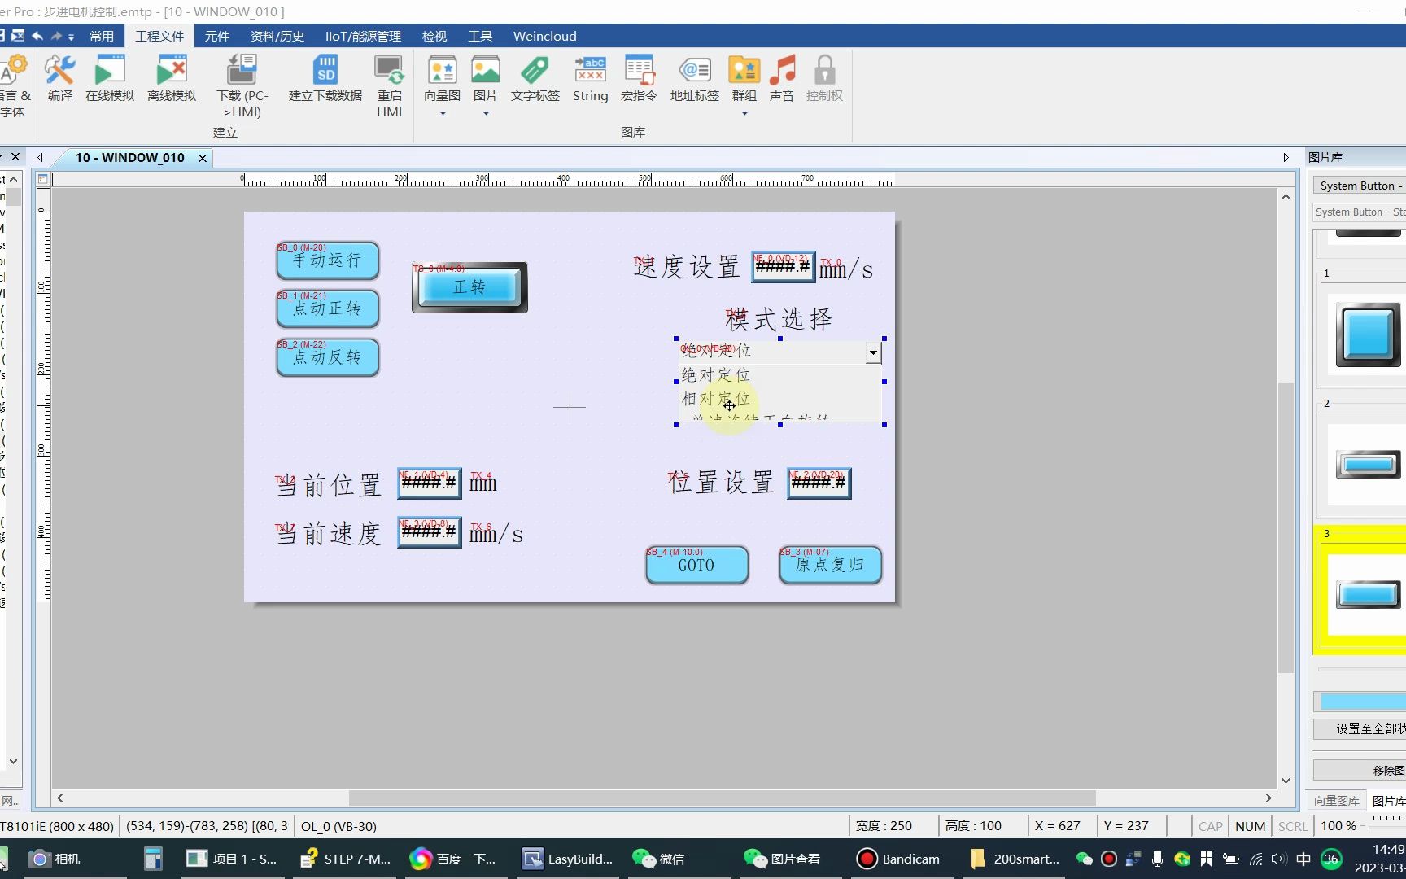This screenshot has width=1406, height=879.
Task: Click the 群组 group library icon
Action: (744, 71)
